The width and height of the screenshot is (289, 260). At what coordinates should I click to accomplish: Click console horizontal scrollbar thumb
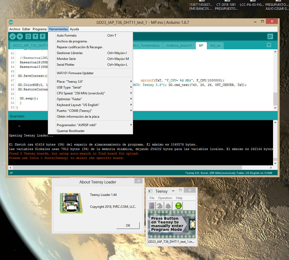(x=127, y=168)
